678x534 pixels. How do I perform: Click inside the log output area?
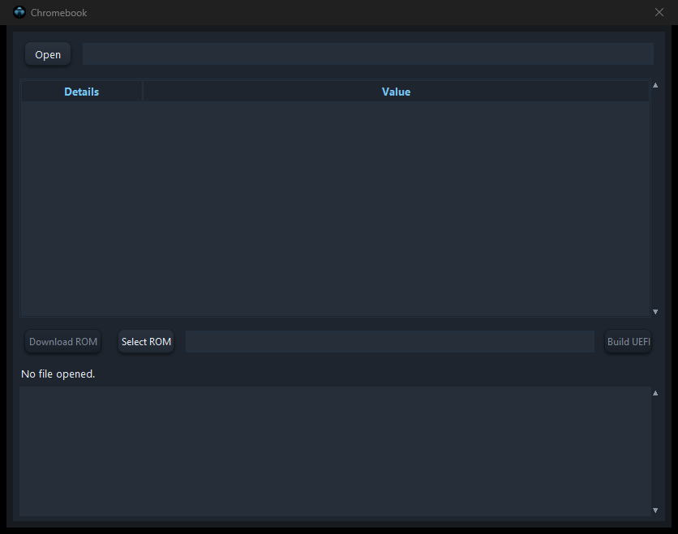coord(335,451)
